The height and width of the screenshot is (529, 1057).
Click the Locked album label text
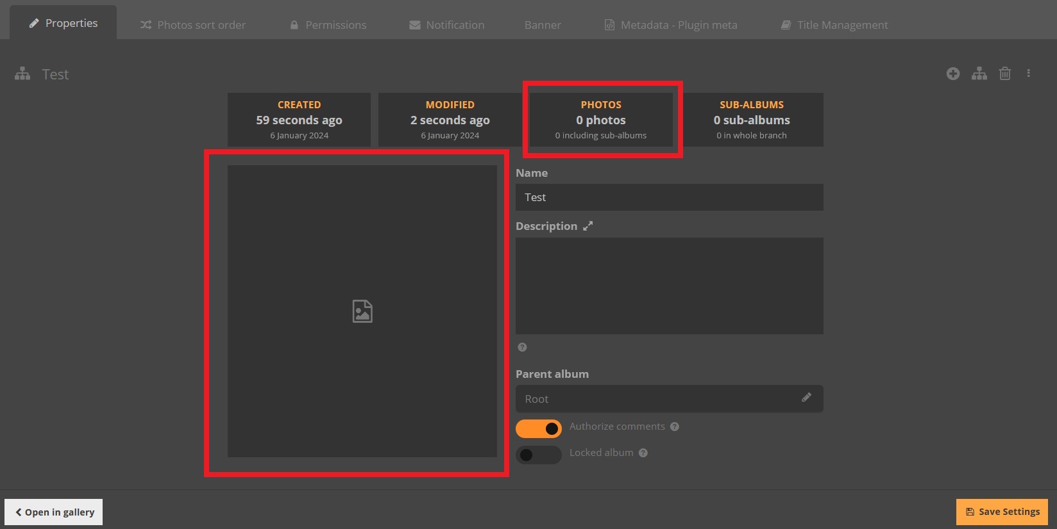601,453
